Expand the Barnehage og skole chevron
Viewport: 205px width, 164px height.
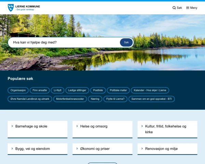point(12,126)
